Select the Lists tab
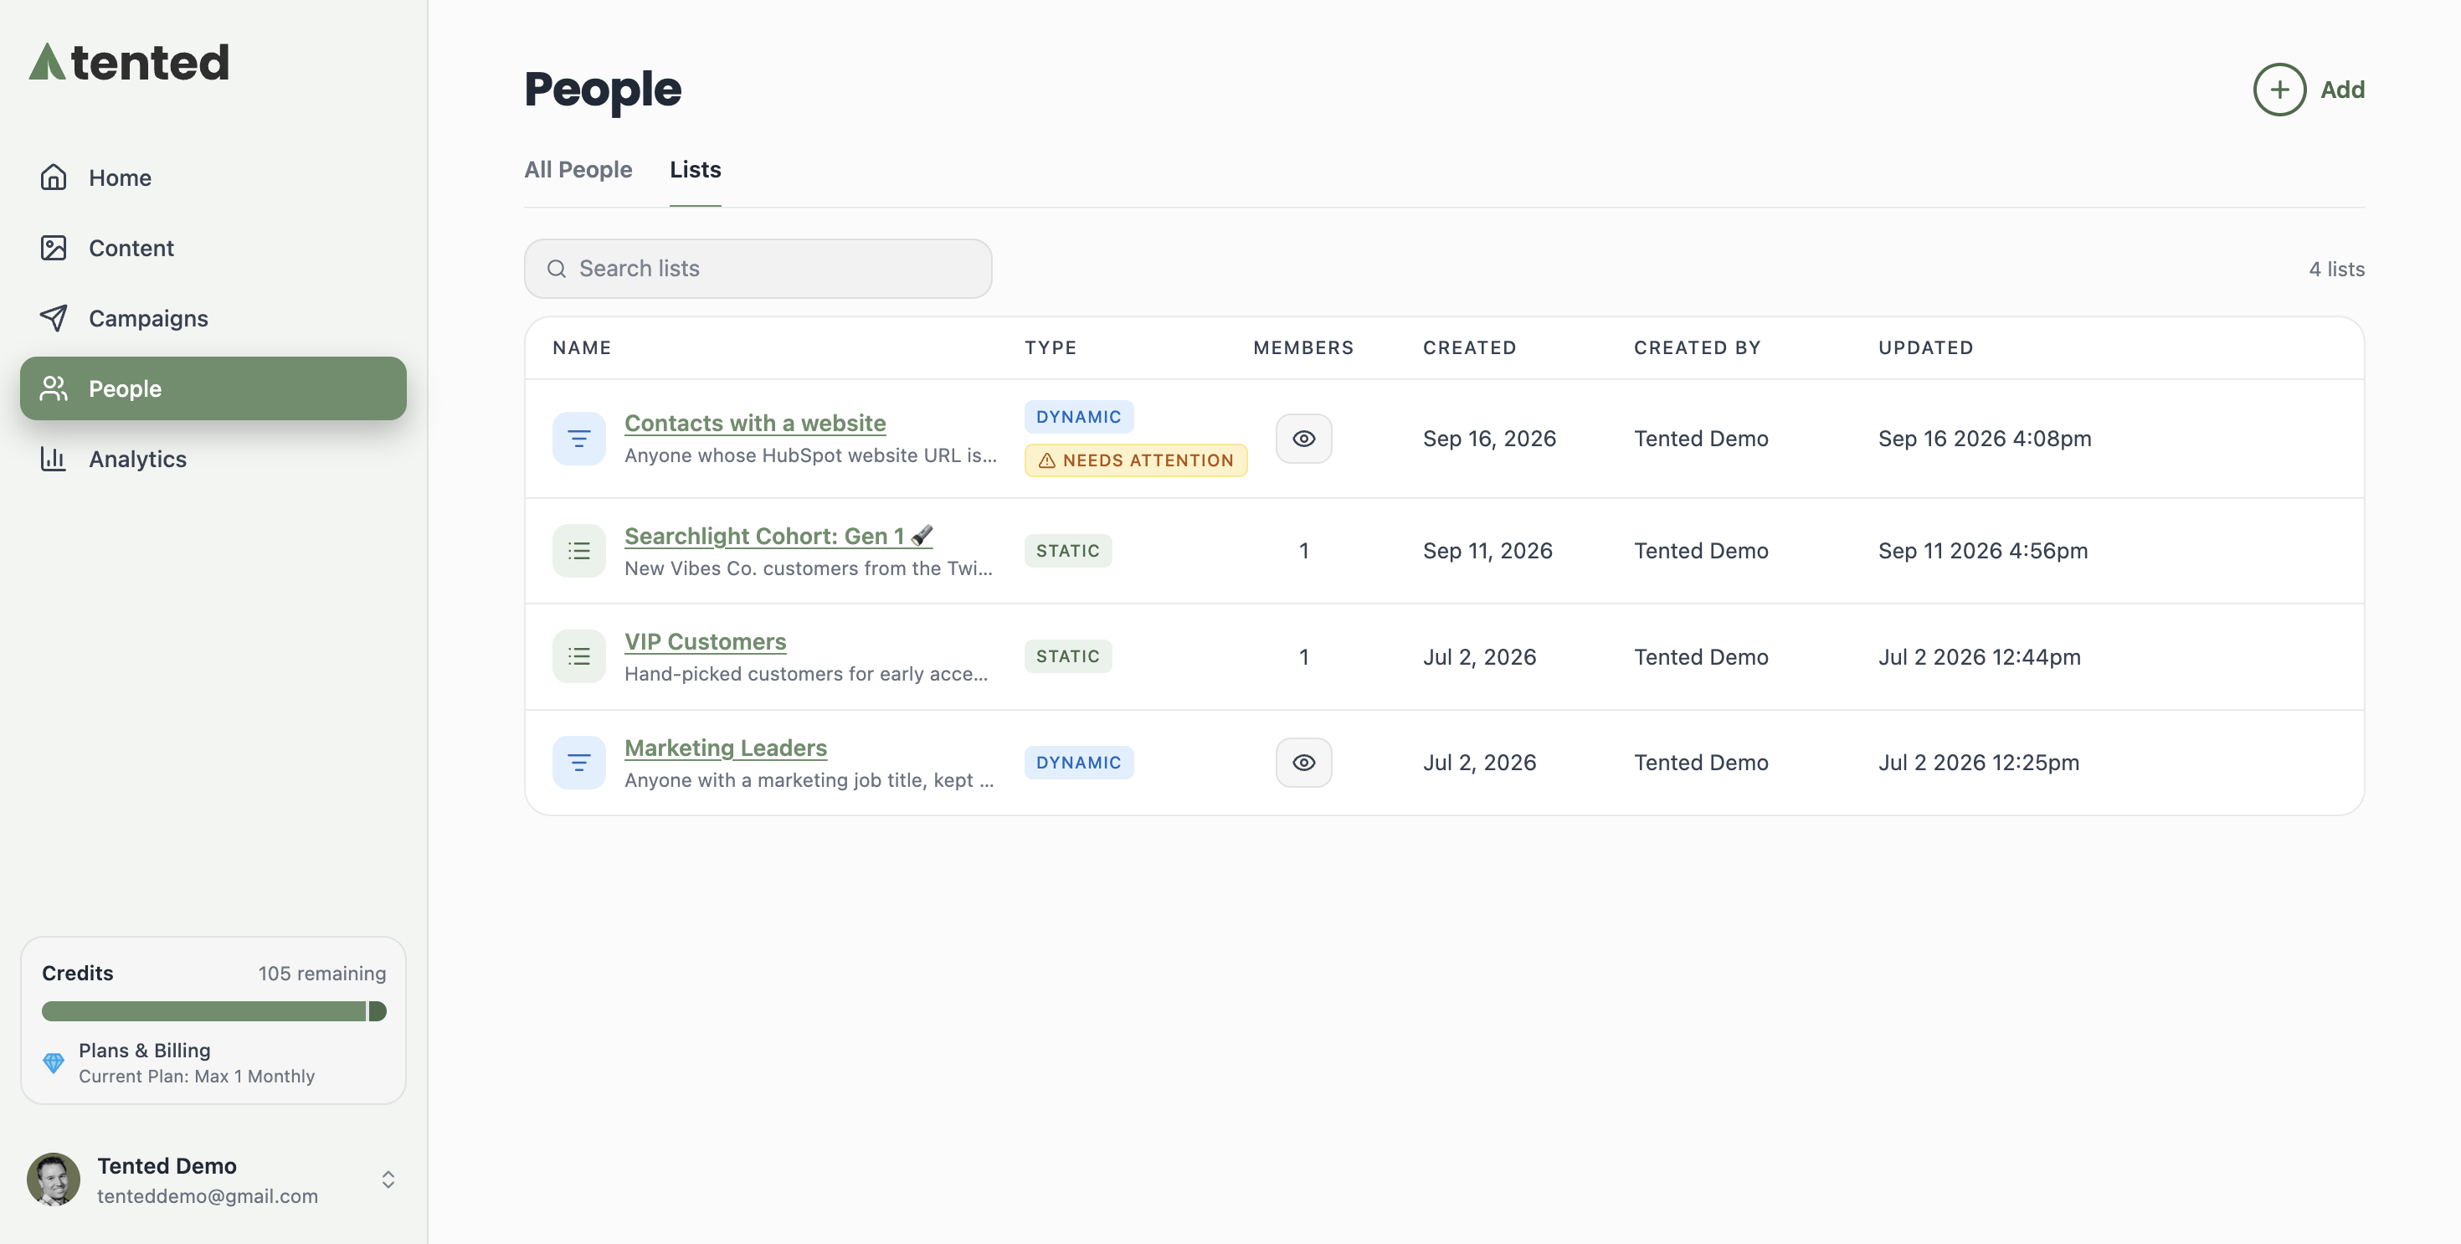The width and height of the screenshot is (2461, 1244). [696, 169]
